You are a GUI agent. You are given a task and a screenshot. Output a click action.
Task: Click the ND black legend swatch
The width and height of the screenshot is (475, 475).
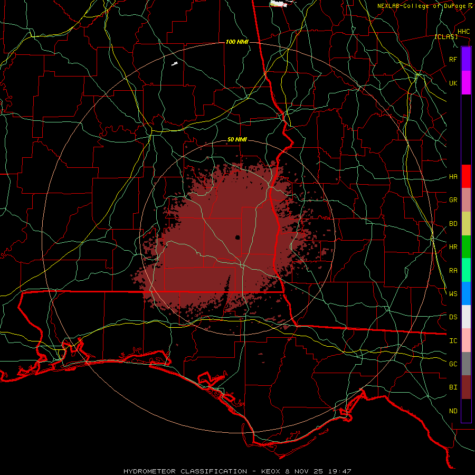click(466, 411)
